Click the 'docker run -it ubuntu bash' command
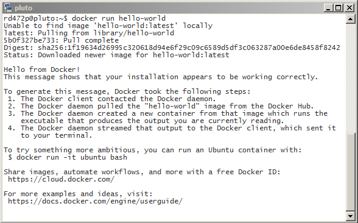The height and width of the screenshot is (223, 358). pyautogui.click(x=72, y=157)
